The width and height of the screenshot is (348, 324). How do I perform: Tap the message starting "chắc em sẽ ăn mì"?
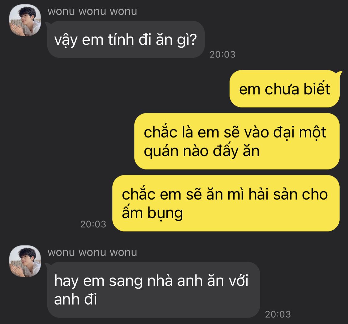tap(226, 203)
